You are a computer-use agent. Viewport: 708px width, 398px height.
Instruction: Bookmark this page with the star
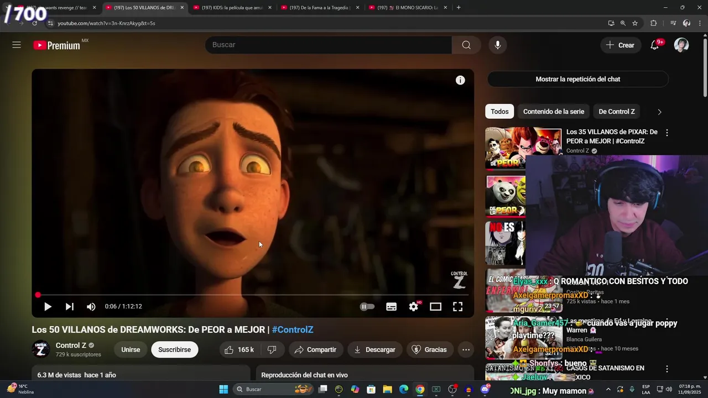point(635,23)
